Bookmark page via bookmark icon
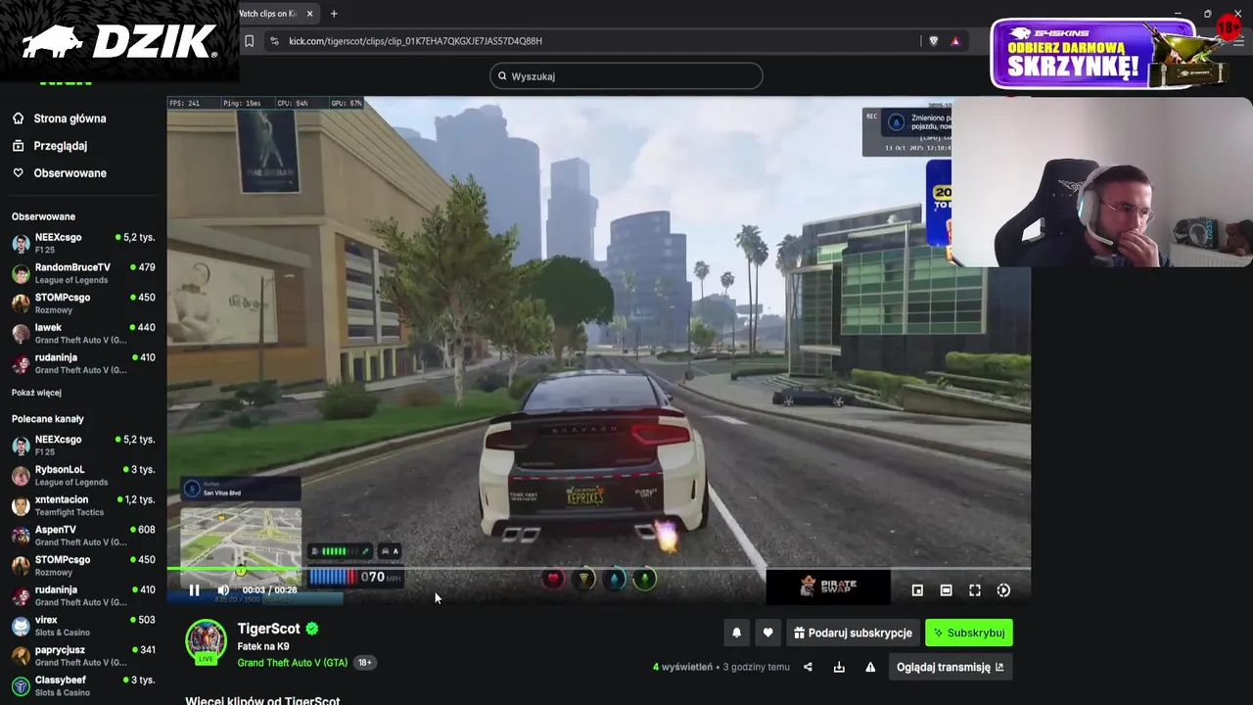The width and height of the screenshot is (1253, 705). (250, 41)
